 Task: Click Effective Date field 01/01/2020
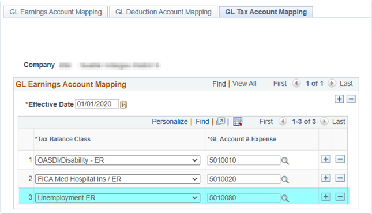tap(97, 104)
